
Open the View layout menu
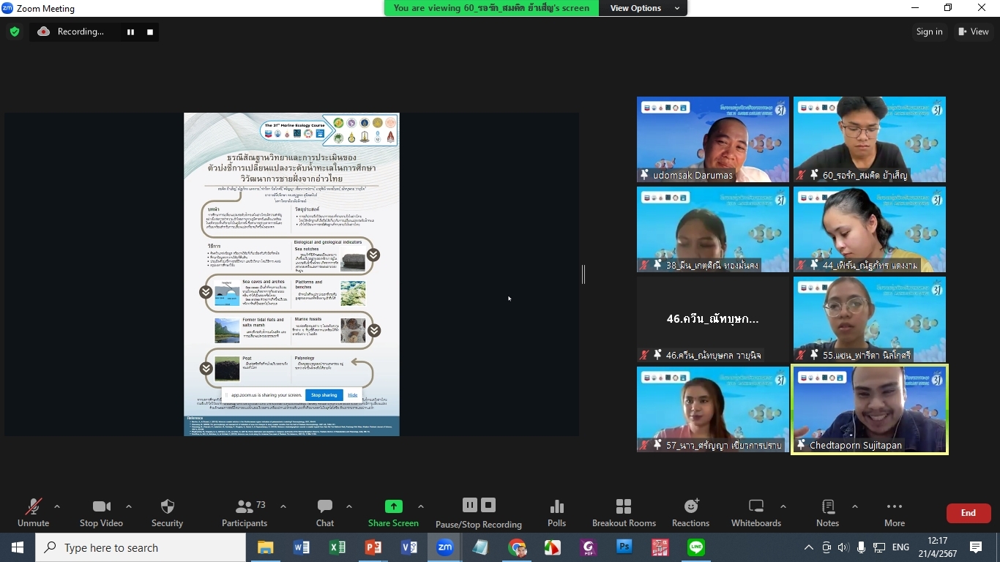click(973, 31)
